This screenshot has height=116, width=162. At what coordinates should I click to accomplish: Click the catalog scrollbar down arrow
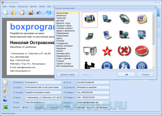(x=154, y=68)
